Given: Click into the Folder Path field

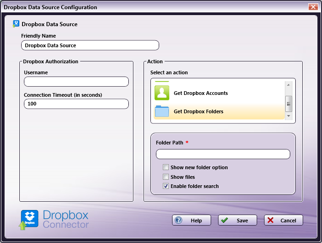Looking at the screenshot, I should pos(223,154).
